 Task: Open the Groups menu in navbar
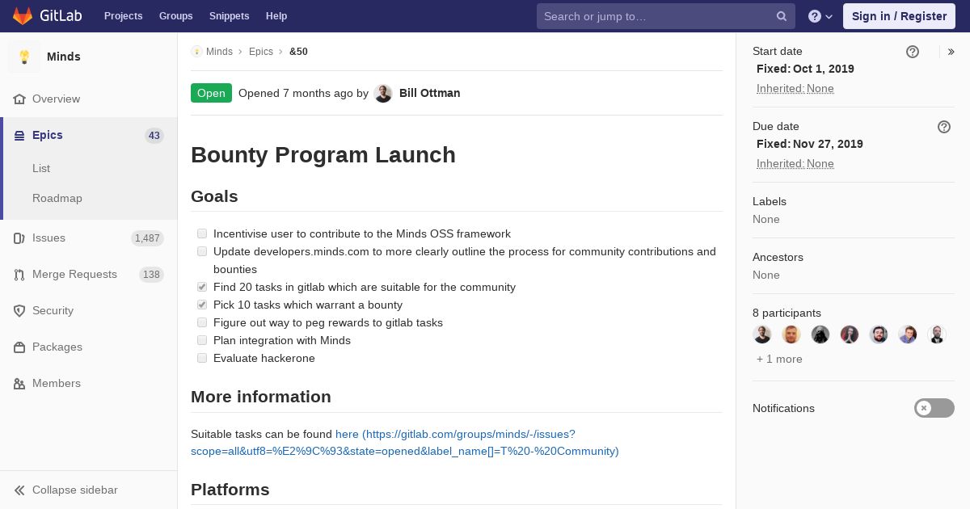pyautogui.click(x=175, y=16)
